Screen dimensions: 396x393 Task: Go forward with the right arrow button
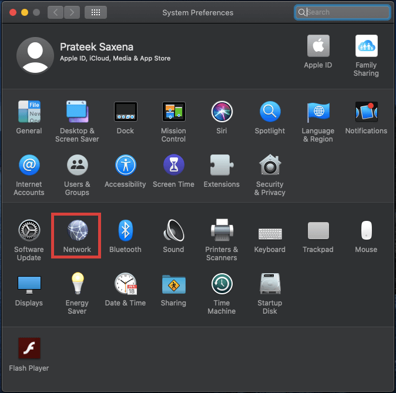point(72,12)
